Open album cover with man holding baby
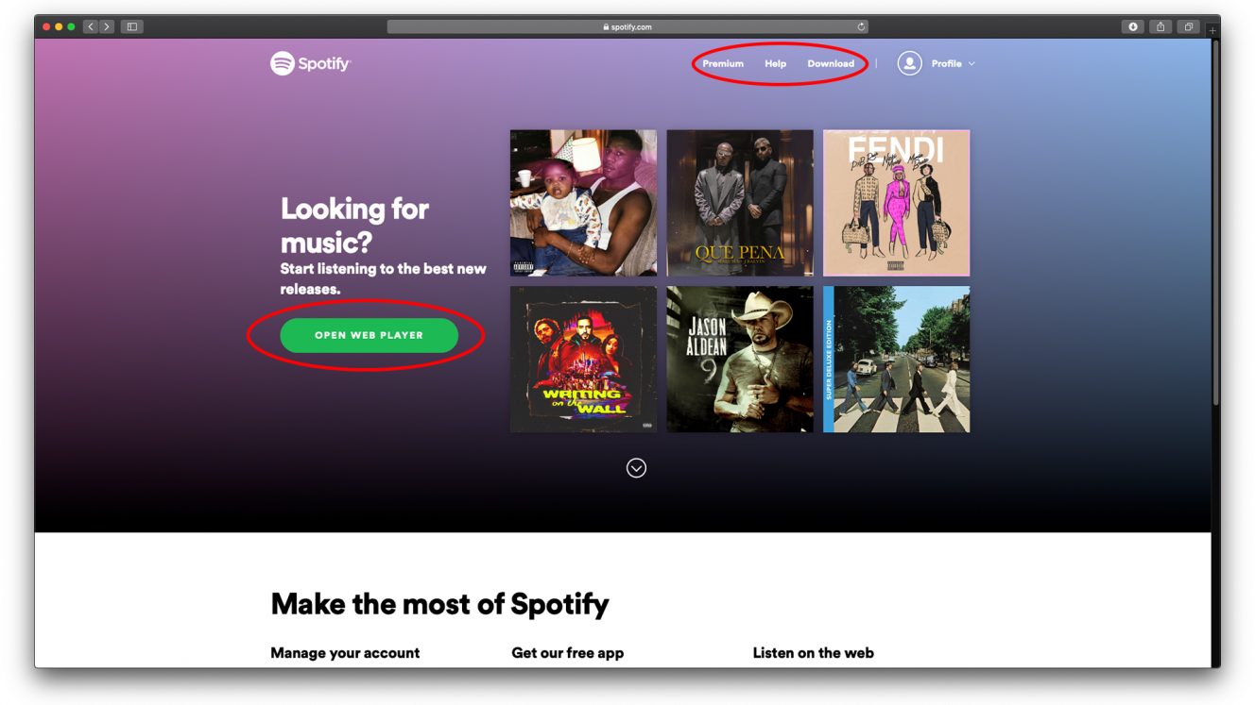The height and width of the screenshot is (705, 1255). 583,203
